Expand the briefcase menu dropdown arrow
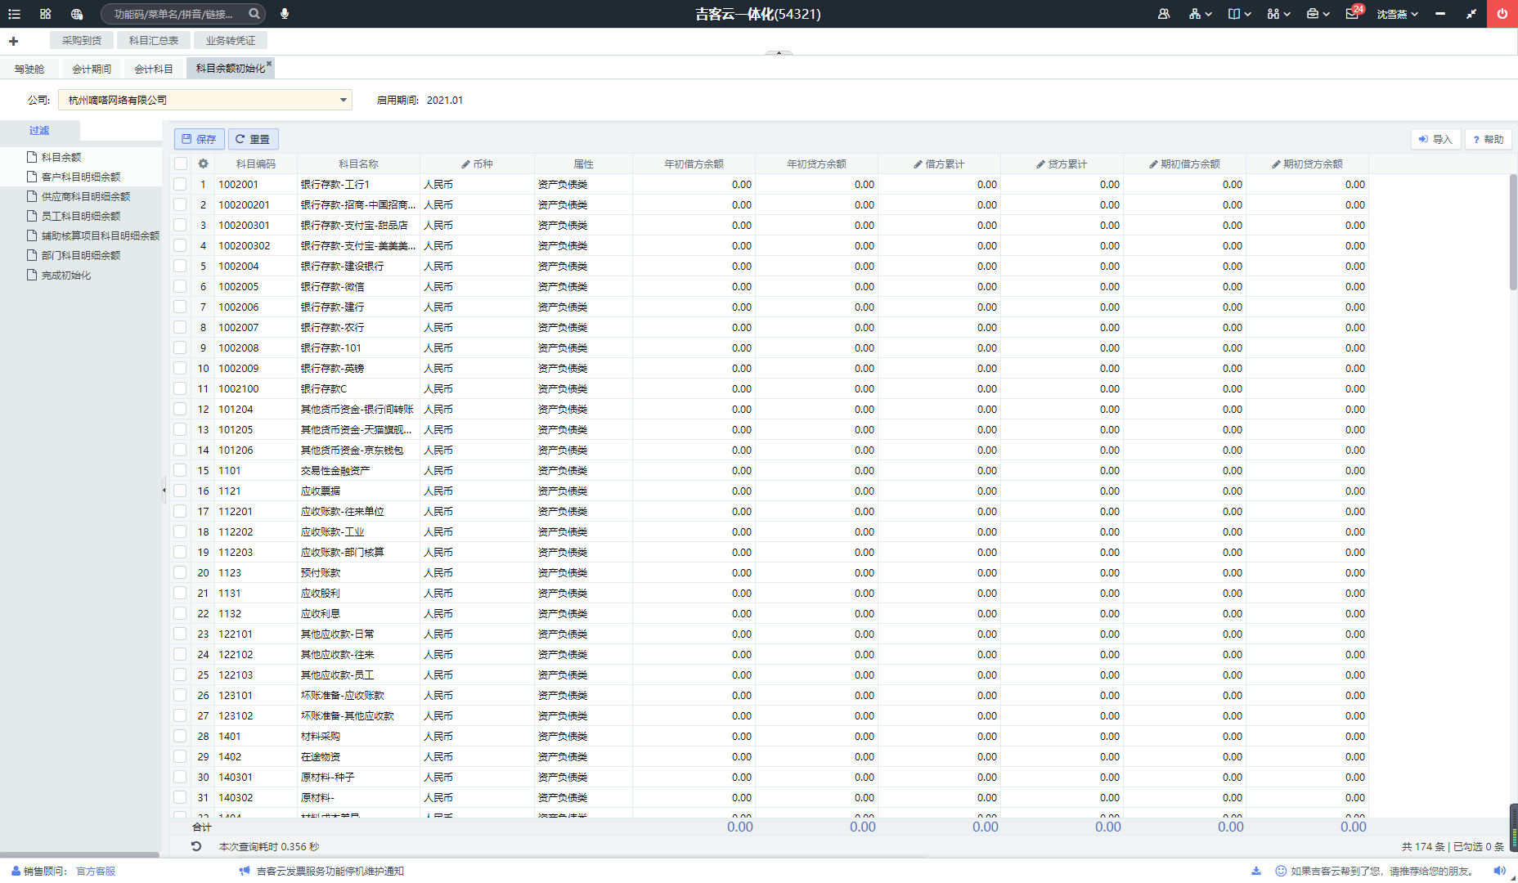The width and height of the screenshot is (1518, 883). coord(1327,14)
